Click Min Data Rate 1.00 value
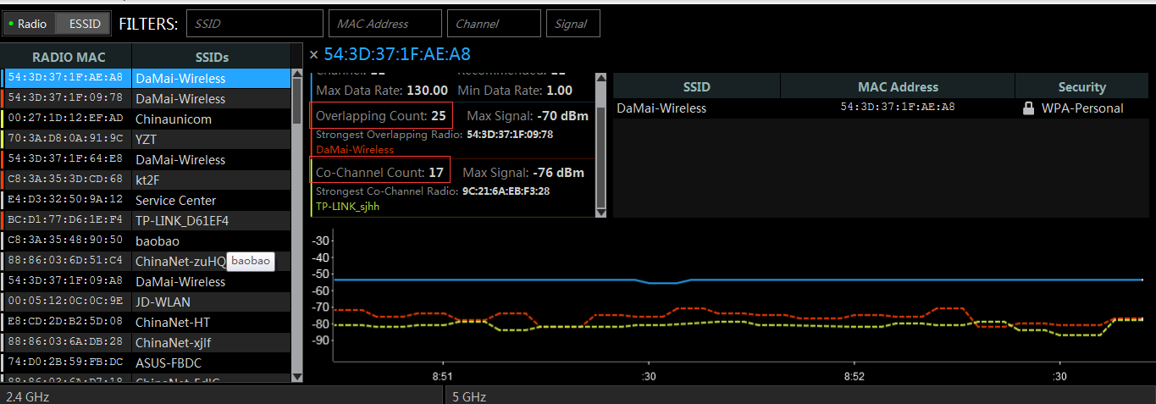Screen dimensions: 1156x404 pos(560,90)
